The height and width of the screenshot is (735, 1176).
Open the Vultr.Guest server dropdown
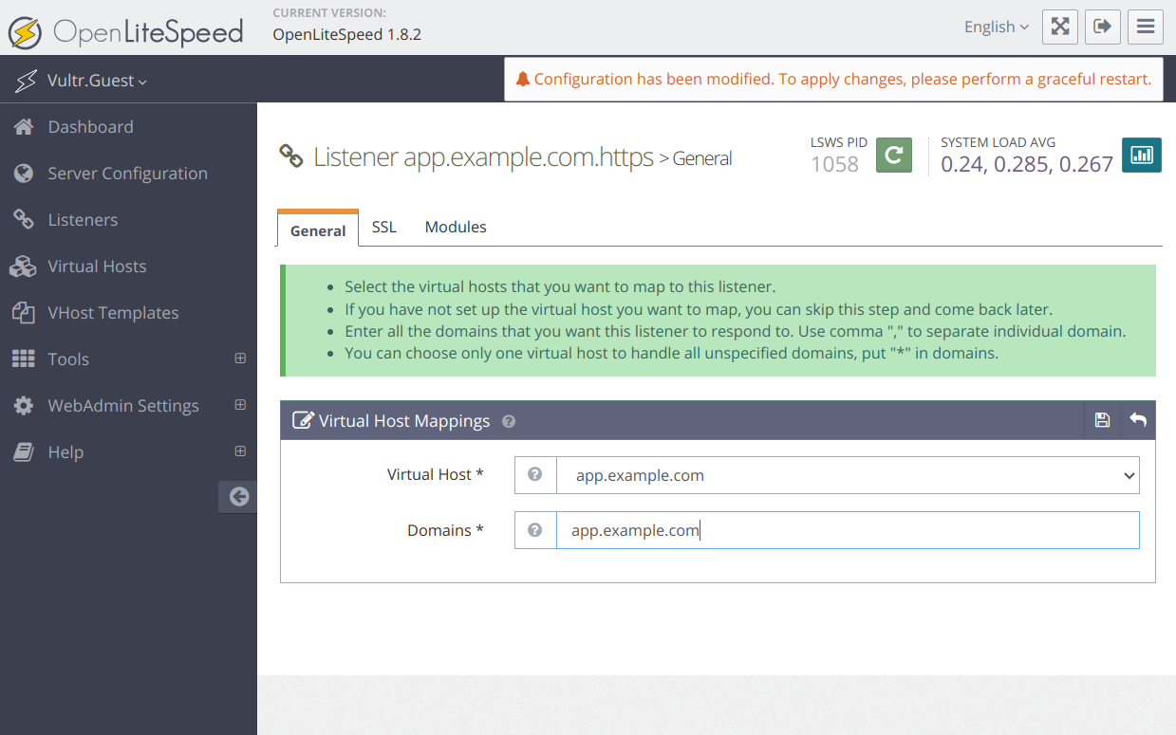(97, 81)
